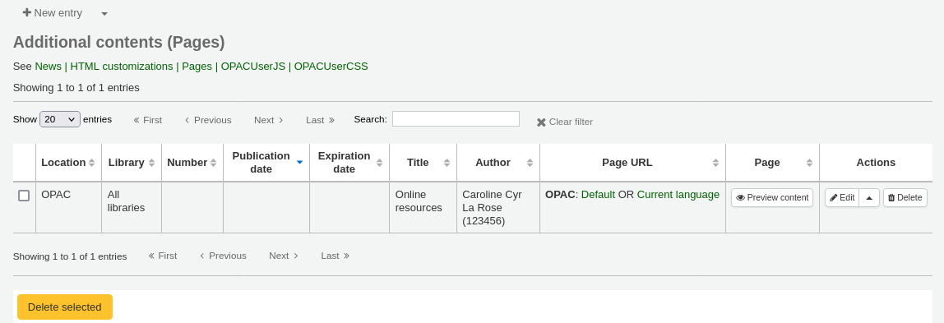Tick the checkbox for Online resources row
Screen dimensions: 944x323
click(24, 196)
